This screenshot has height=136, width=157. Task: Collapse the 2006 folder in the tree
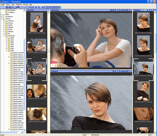[x=6, y=51]
